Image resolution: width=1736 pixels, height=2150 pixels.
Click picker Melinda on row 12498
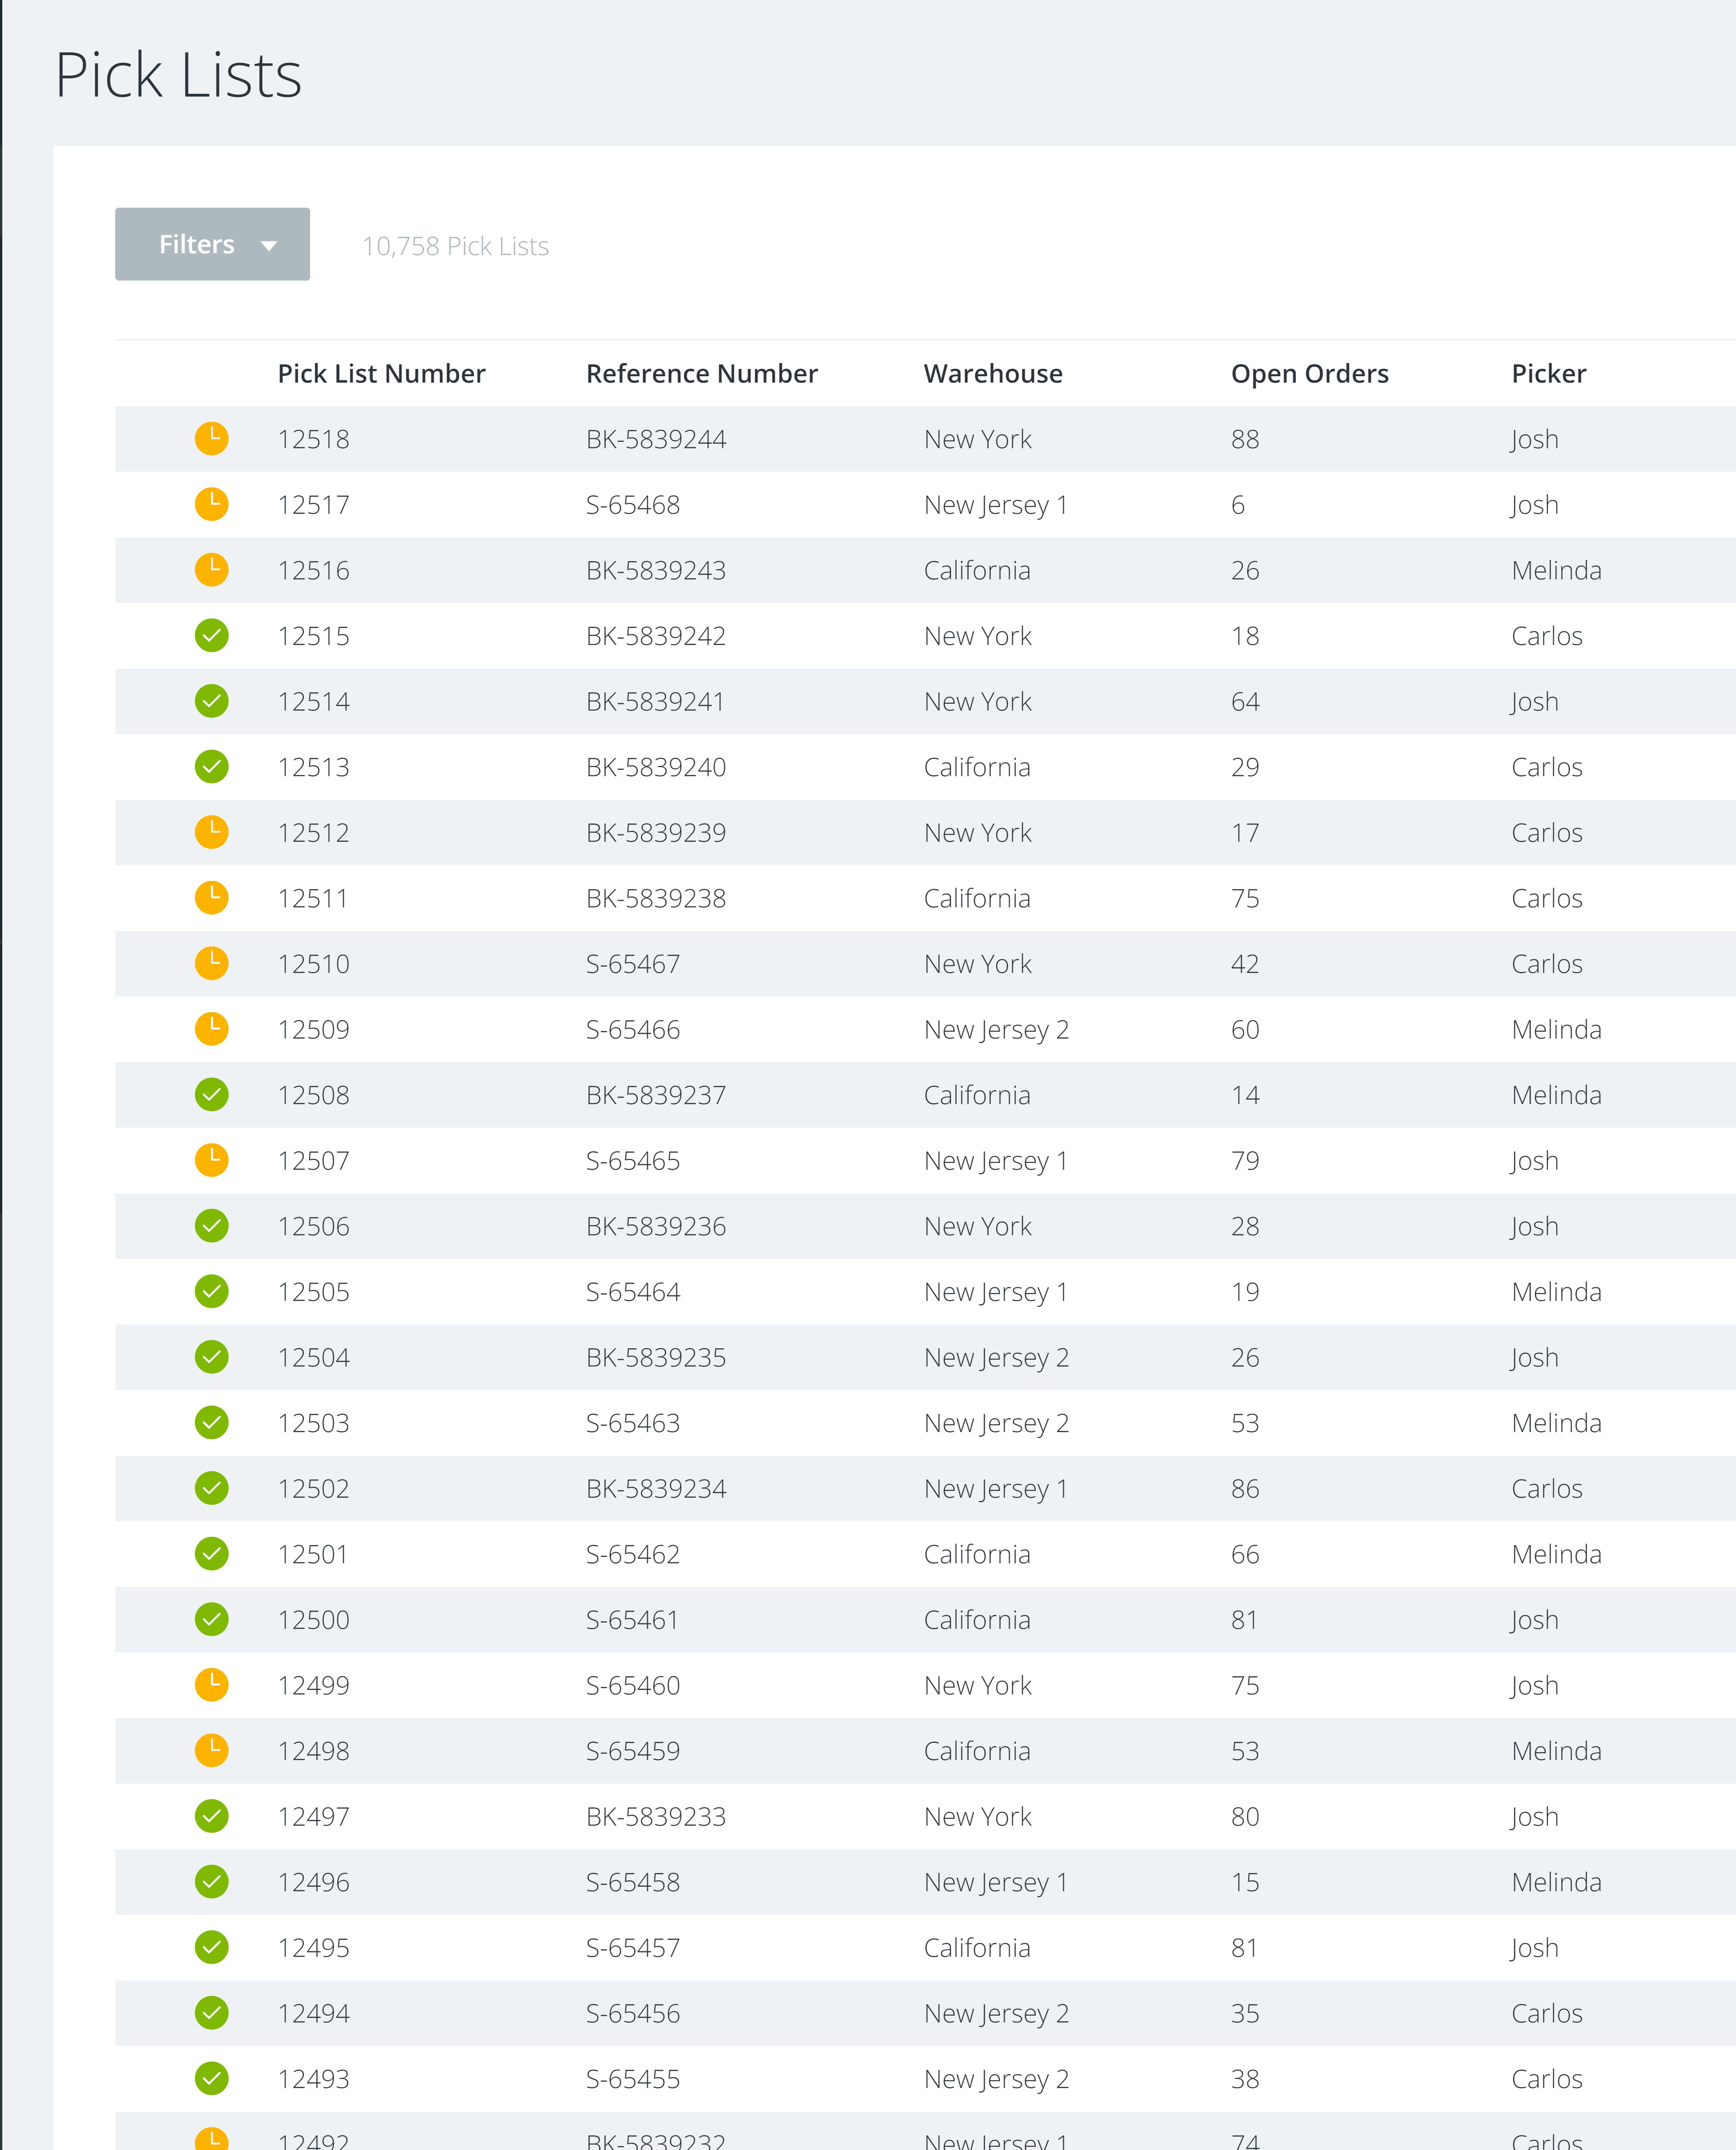[1556, 1751]
